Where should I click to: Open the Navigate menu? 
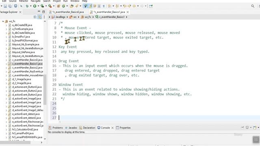click(35, 1)
